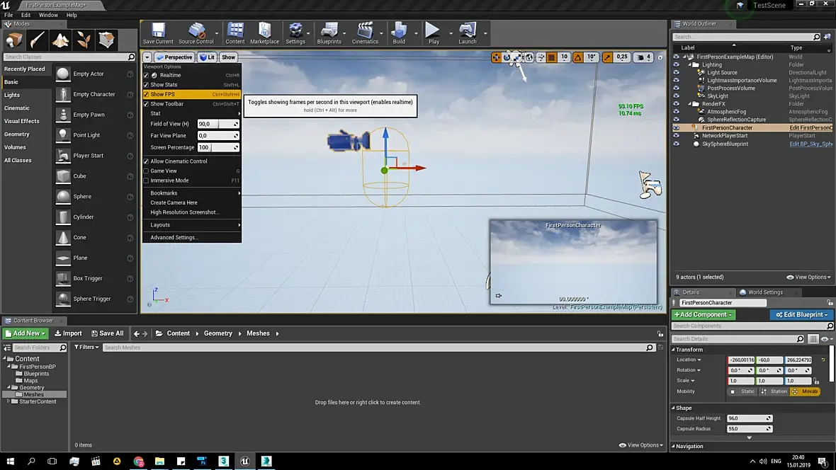Screen dimensions: 836x470
Task: Switch to the World Settings tab
Action: 765,292
